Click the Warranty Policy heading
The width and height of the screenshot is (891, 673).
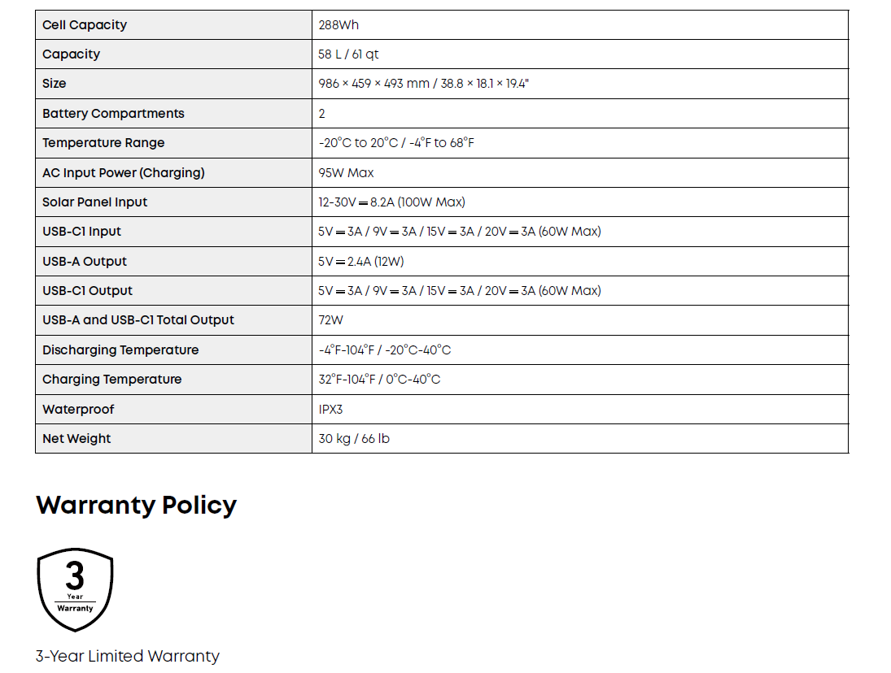point(136,505)
